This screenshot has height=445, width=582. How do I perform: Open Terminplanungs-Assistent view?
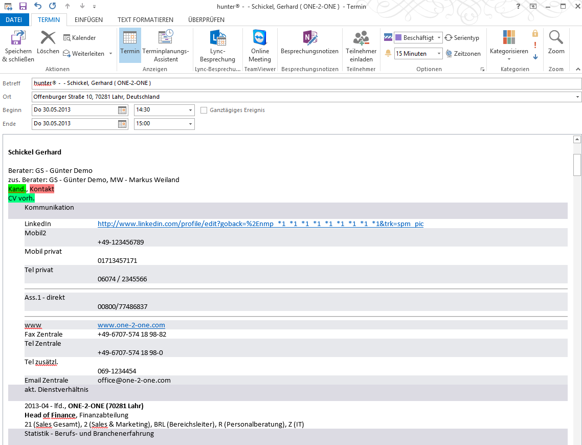point(165,38)
